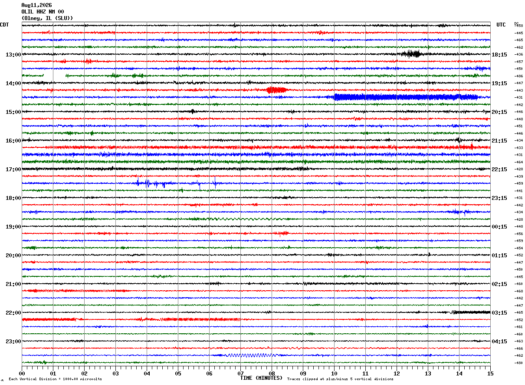Click the 03:15 UTC time label
This screenshot has height=385, width=525.
[499, 313]
